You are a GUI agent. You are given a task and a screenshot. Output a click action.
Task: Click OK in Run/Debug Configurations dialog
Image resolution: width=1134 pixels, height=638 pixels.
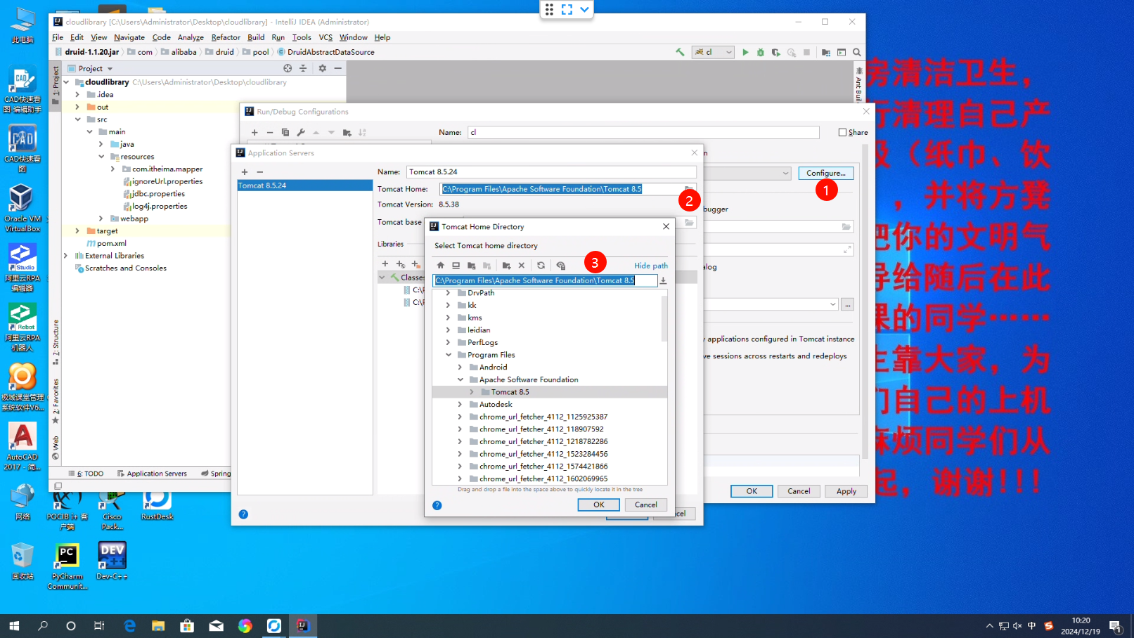coord(752,491)
